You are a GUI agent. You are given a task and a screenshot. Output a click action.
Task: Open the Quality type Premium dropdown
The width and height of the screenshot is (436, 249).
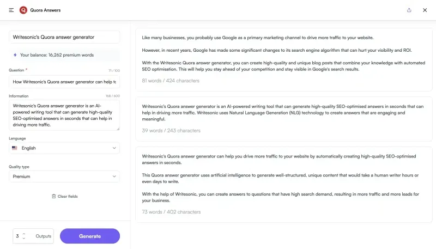64,177
